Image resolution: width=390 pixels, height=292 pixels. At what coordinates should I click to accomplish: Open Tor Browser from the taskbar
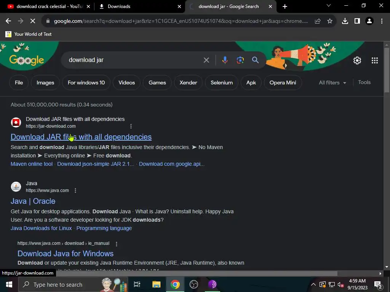(x=212, y=284)
